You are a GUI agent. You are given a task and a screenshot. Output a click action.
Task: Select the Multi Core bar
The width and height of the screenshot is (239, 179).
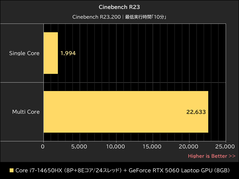(125, 112)
